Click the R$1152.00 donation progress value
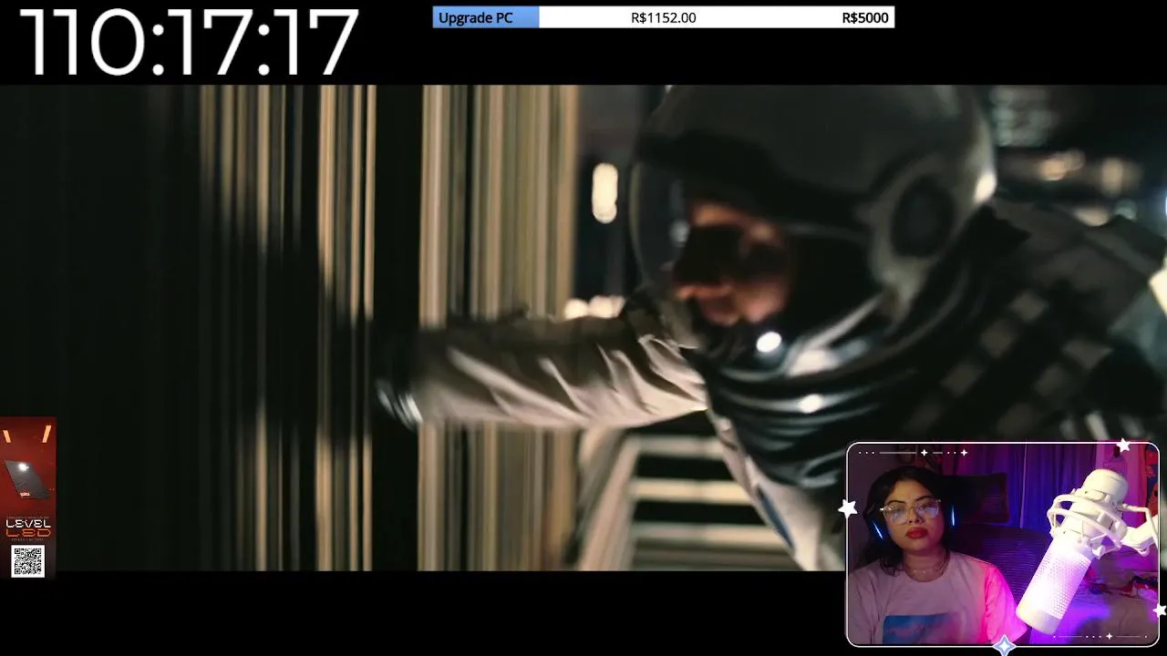This screenshot has width=1167, height=656. tap(663, 17)
